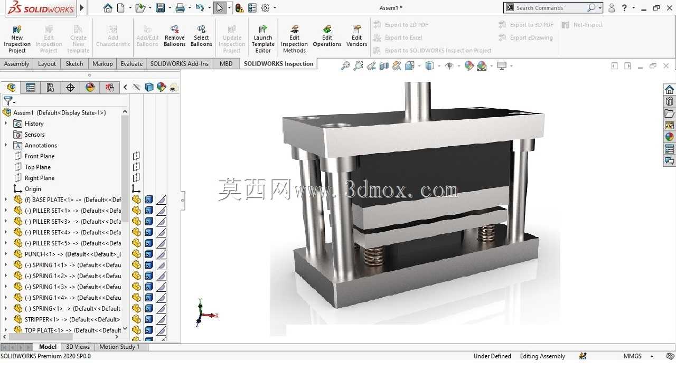The width and height of the screenshot is (676, 380).
Task: Click the Login user icon
Action: tap(612, 8)
